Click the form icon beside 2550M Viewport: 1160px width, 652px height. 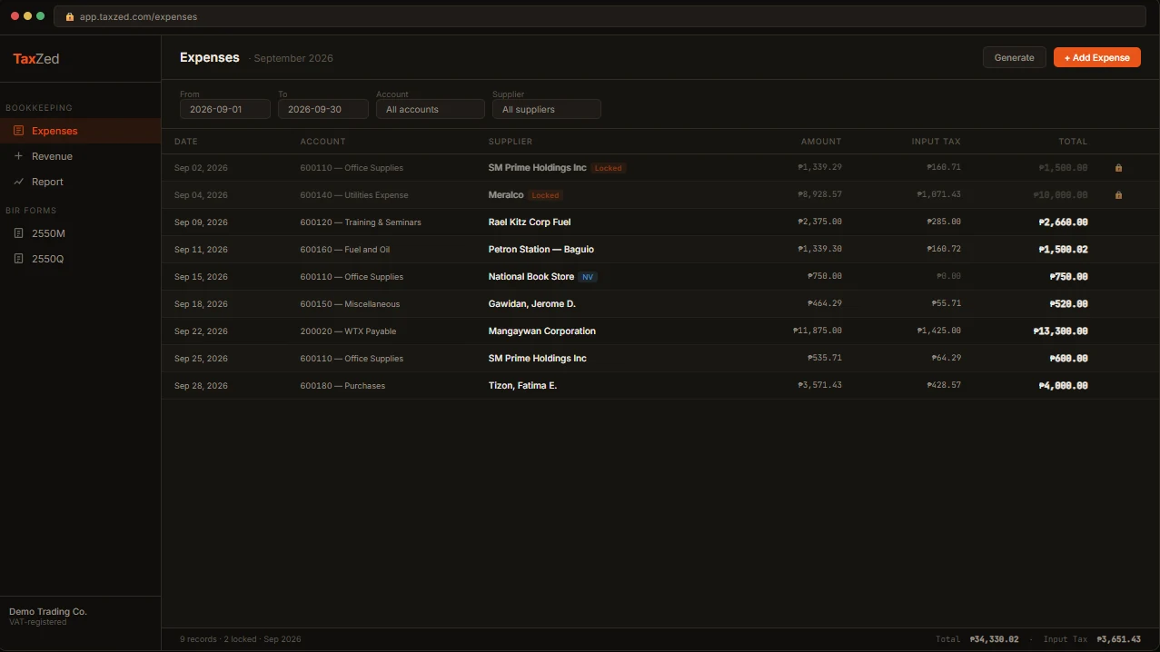tap(18, 233)
